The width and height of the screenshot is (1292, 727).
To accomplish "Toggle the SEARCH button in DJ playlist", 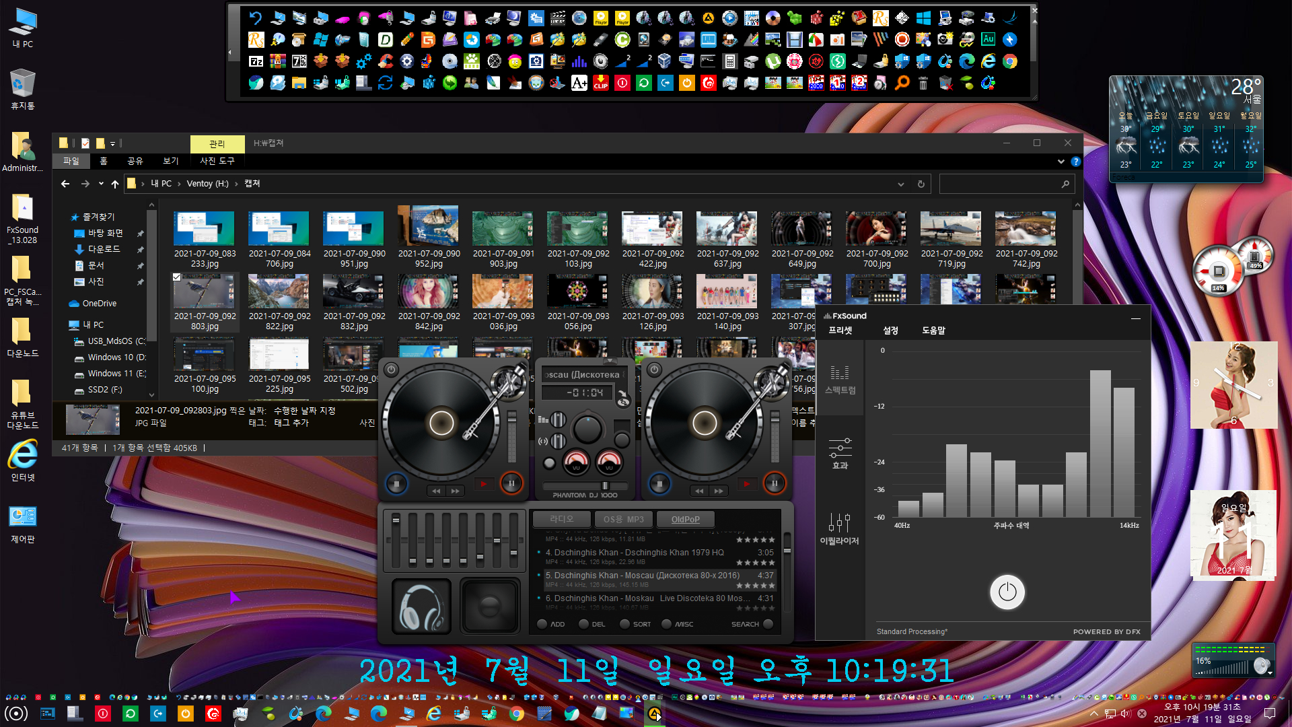I will click(768, 624).
